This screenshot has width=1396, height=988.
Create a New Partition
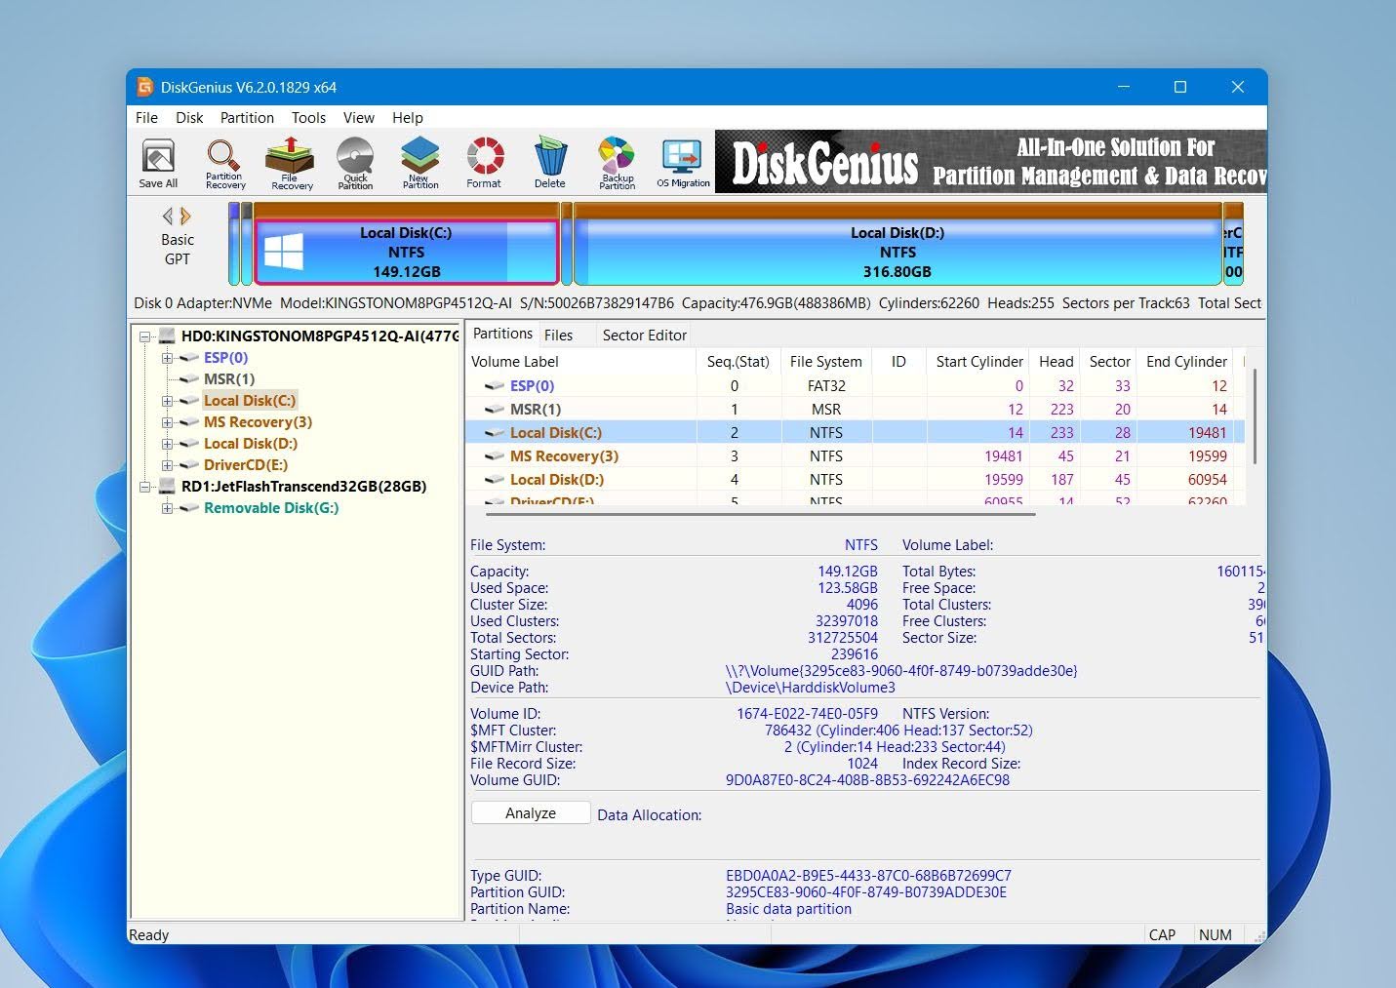point(419,162)
